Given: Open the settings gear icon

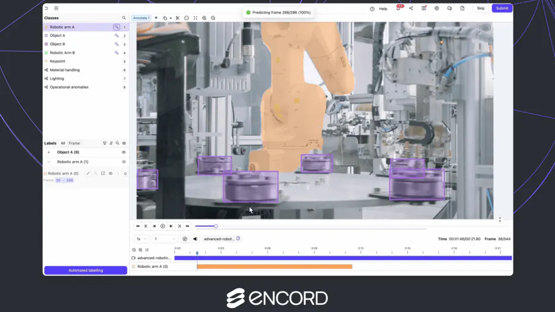Looking at the screenshot, I should click(x=436, y=8).
